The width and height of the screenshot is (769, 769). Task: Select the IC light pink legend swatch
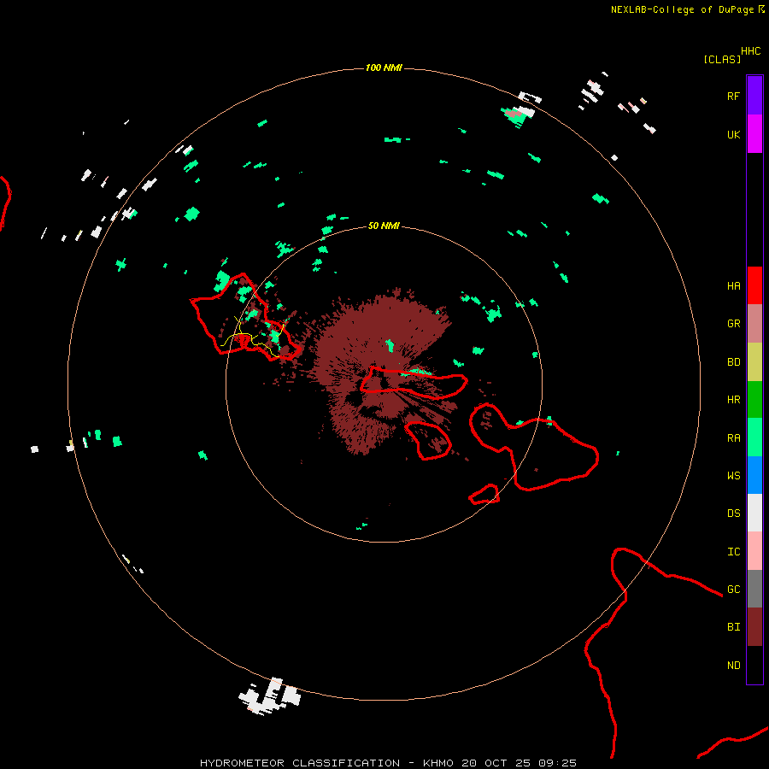(x=754, y=551)
